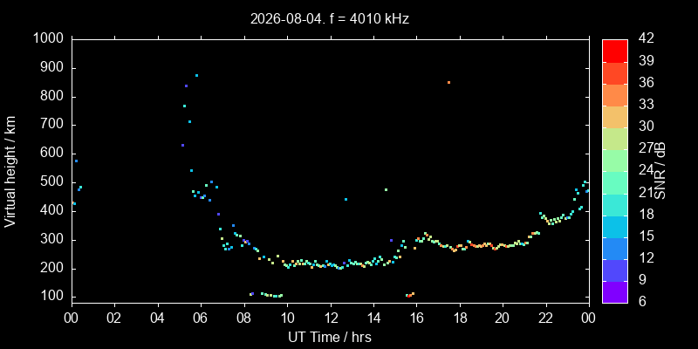Image resolution: width=698 pixels, height=349 pixels.
Task: Click the violet 6-9 dB colorbar segment
Action: click(x=615, y=291)
